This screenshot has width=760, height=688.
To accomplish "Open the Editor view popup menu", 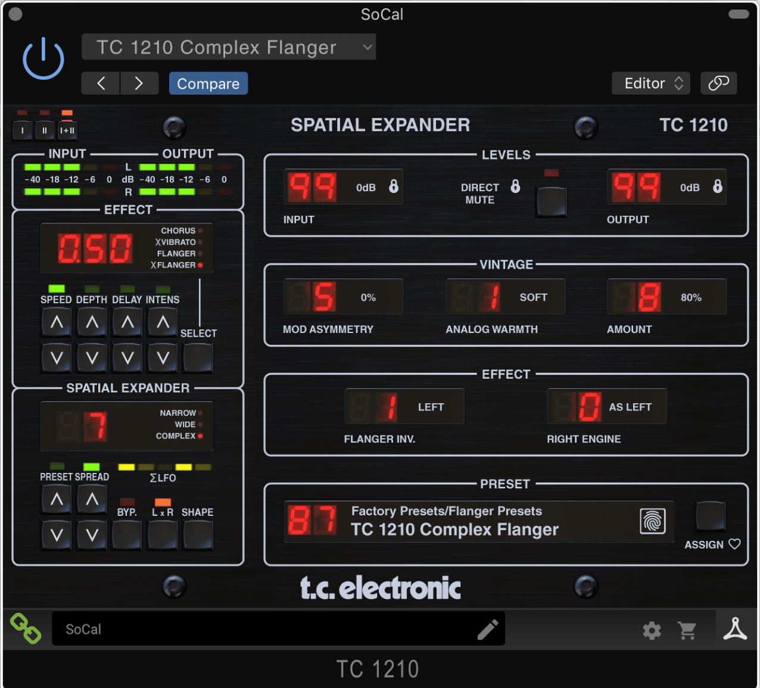I will point(651,83).
